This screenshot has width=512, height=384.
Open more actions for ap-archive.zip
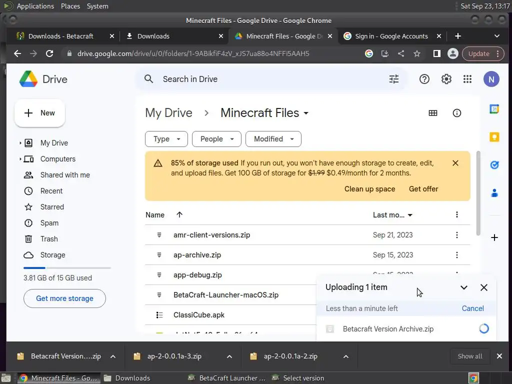pos(456,254)
